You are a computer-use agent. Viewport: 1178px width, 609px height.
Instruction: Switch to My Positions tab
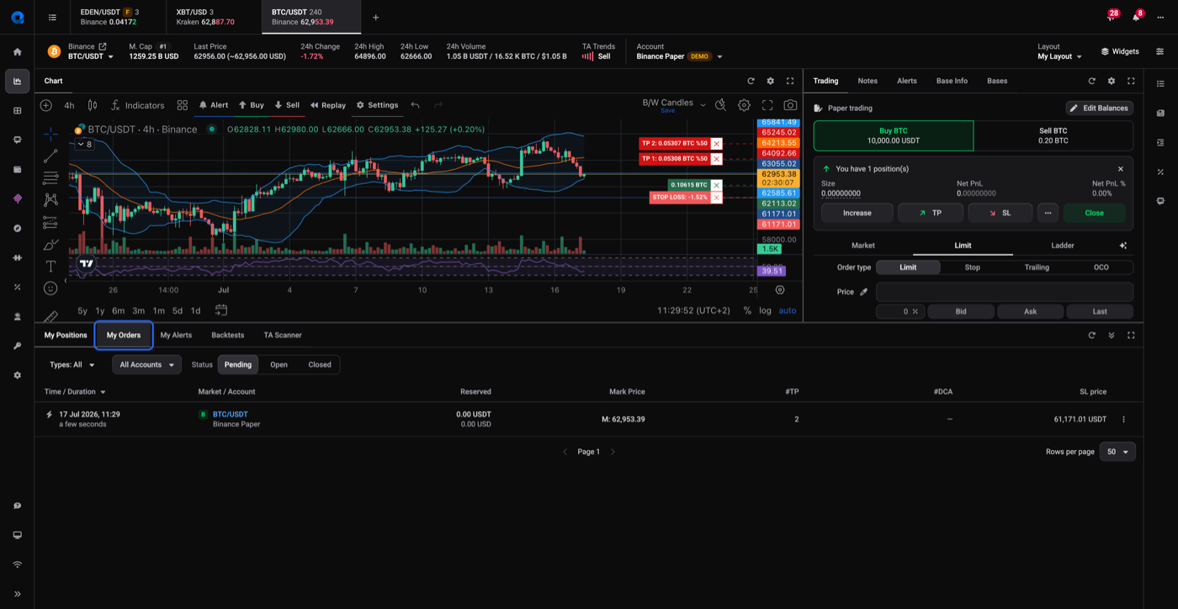click(x=66, y=335)
